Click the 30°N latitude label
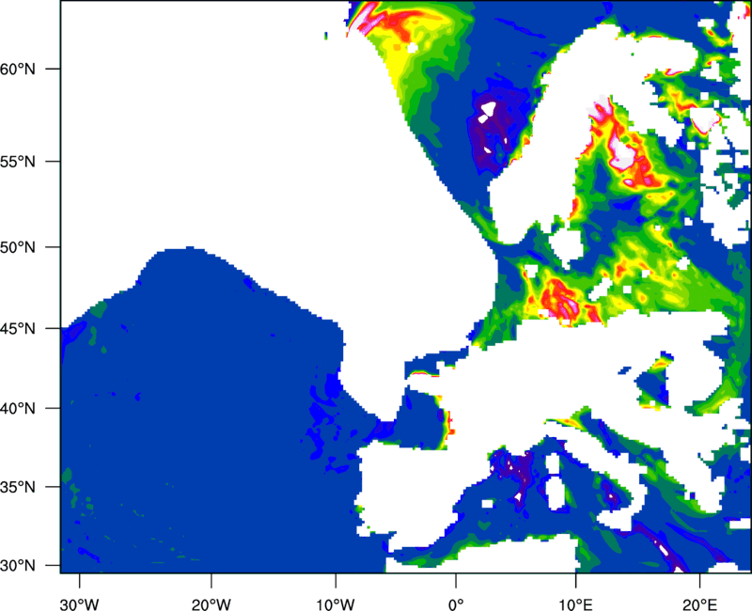Viewport: 752px width, 611px height. pyautogui.click(x=18, y=566)
